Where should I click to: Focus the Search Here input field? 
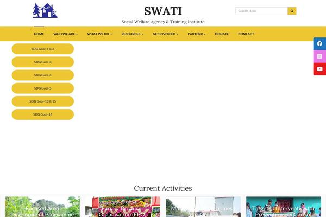point(261,11)
